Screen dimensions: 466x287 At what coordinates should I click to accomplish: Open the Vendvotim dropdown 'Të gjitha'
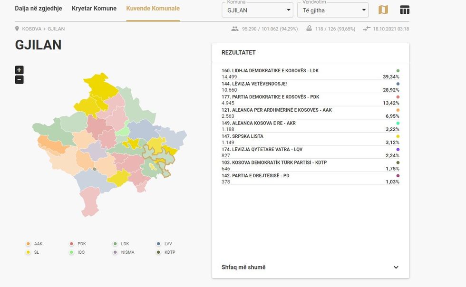pos(332,10)
